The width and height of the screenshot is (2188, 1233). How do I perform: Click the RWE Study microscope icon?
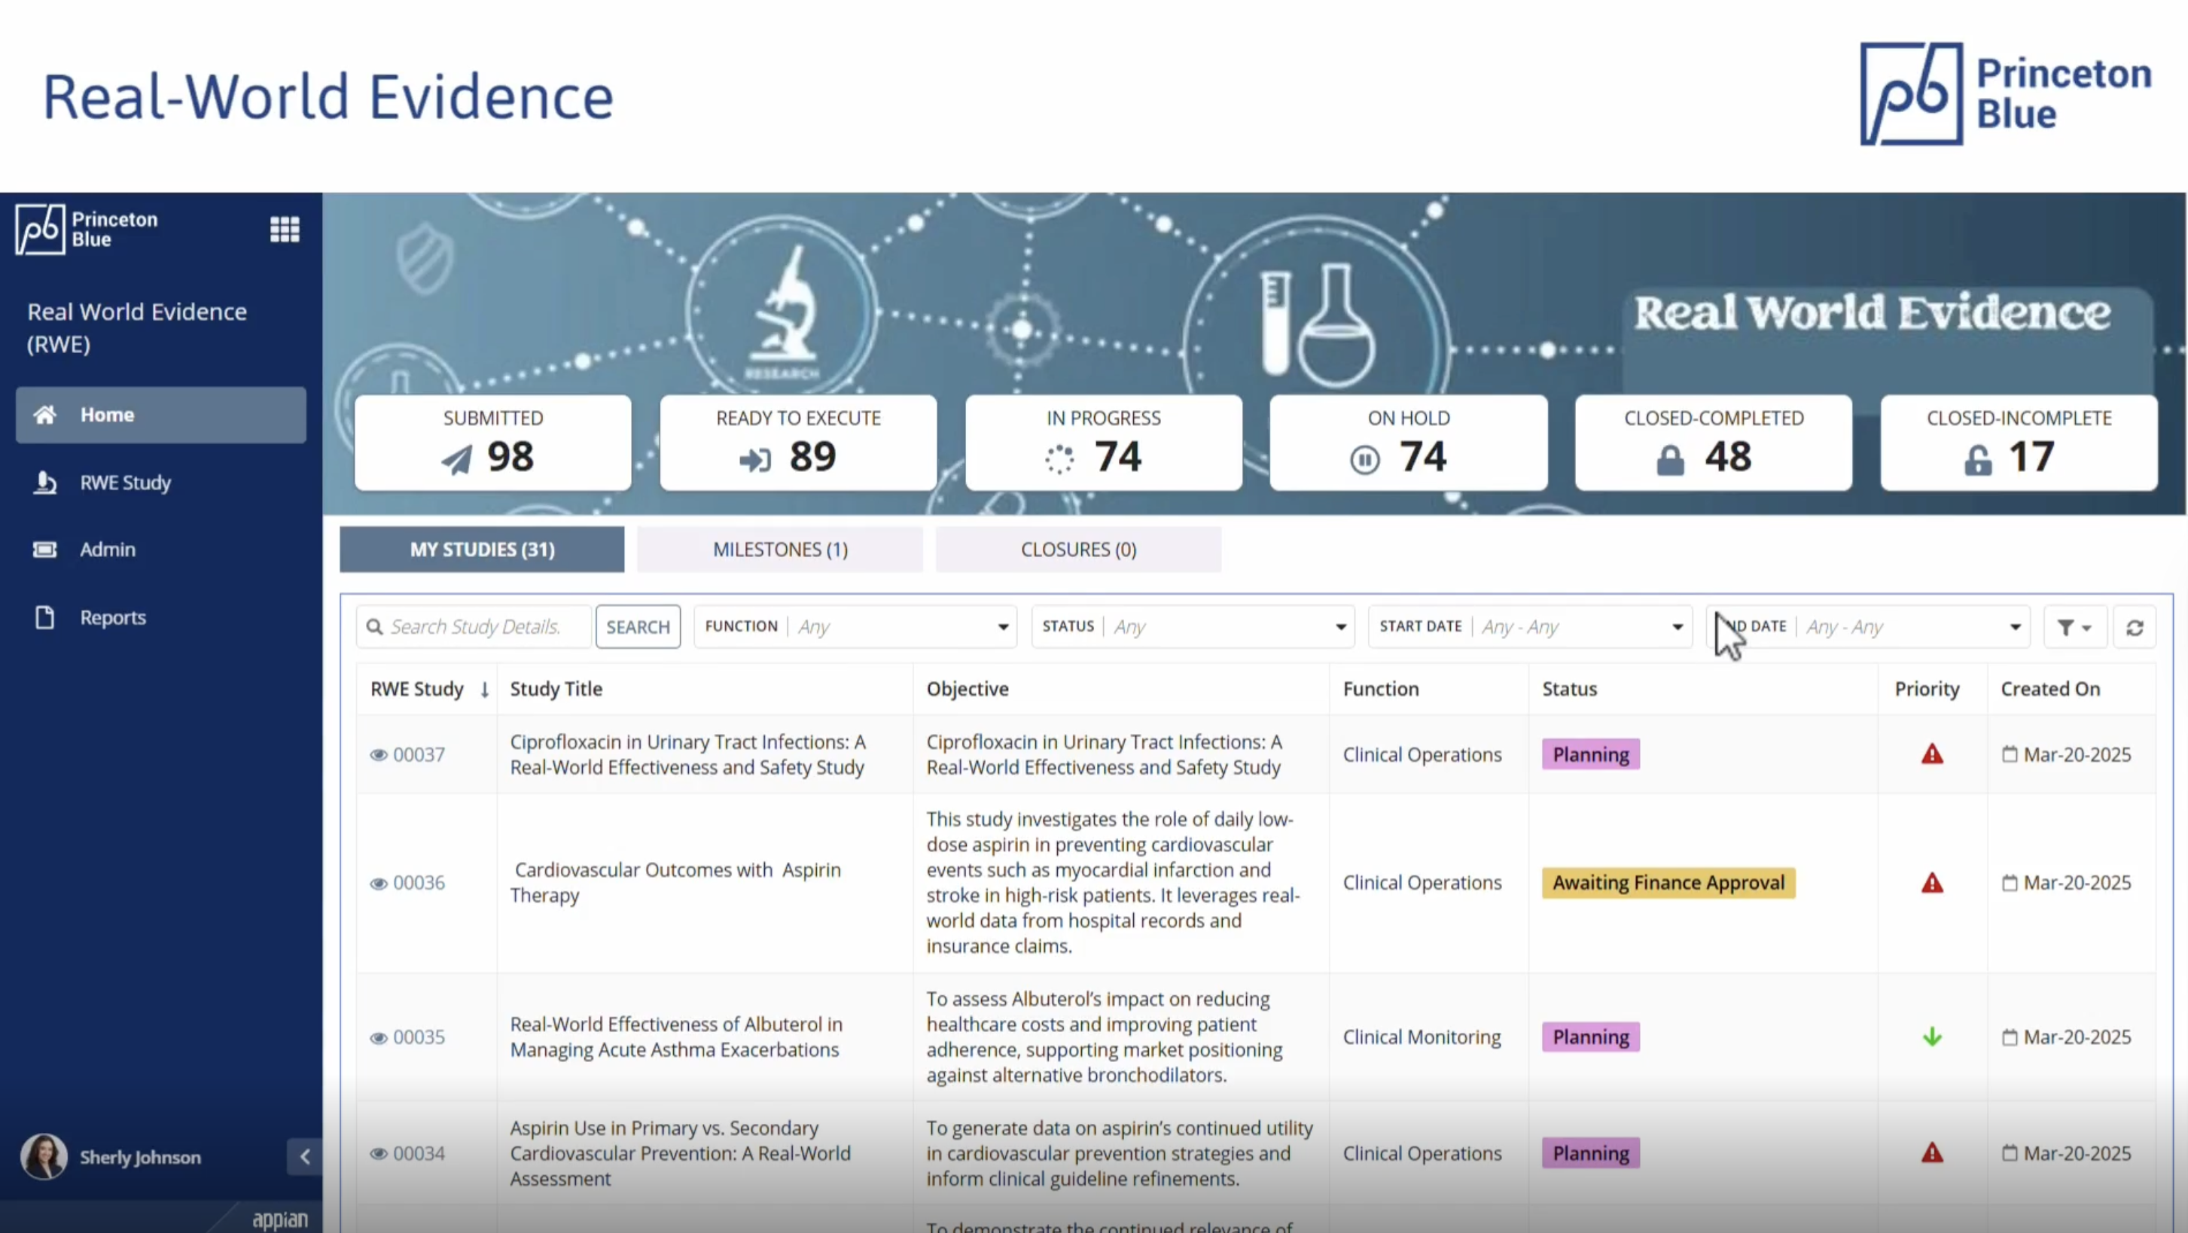click(45, 483)
